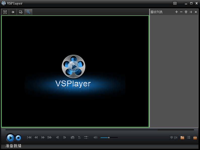
Task: Open the title bar dropdown menu
Action: (x=175, y=3)
